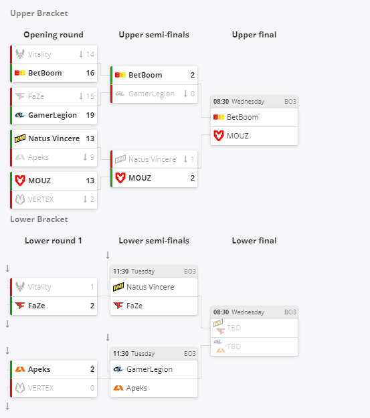Click the down arrow next to Vitality's score 14
This screenshot has width=370, height=418.
coord(81,54)
